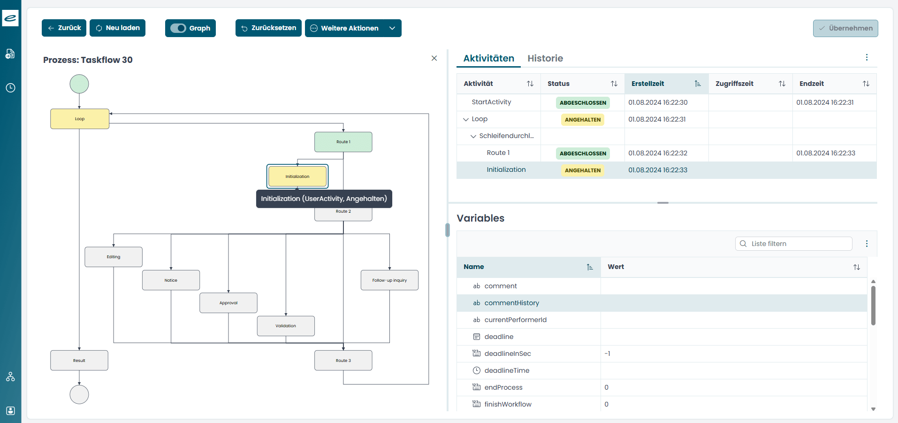Click the Liste filtern input field
This screenshot has height=423, width=898.
click(x=793, y=244)
